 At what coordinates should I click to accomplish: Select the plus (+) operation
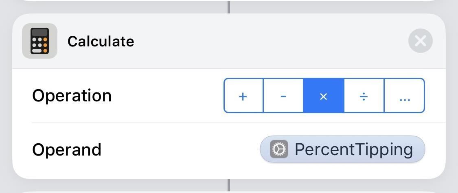click(x=243, y=96)
